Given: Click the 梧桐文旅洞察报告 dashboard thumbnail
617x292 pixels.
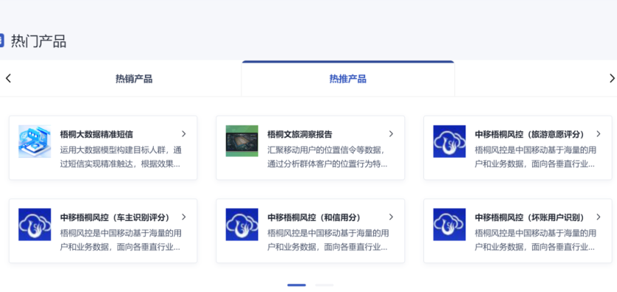Looking at the screenshot, I should click(242, 141).
